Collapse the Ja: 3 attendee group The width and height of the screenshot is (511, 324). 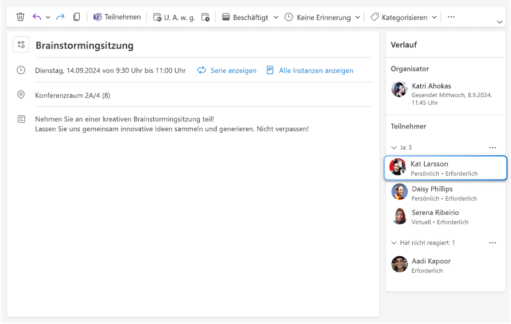(393, 148)
